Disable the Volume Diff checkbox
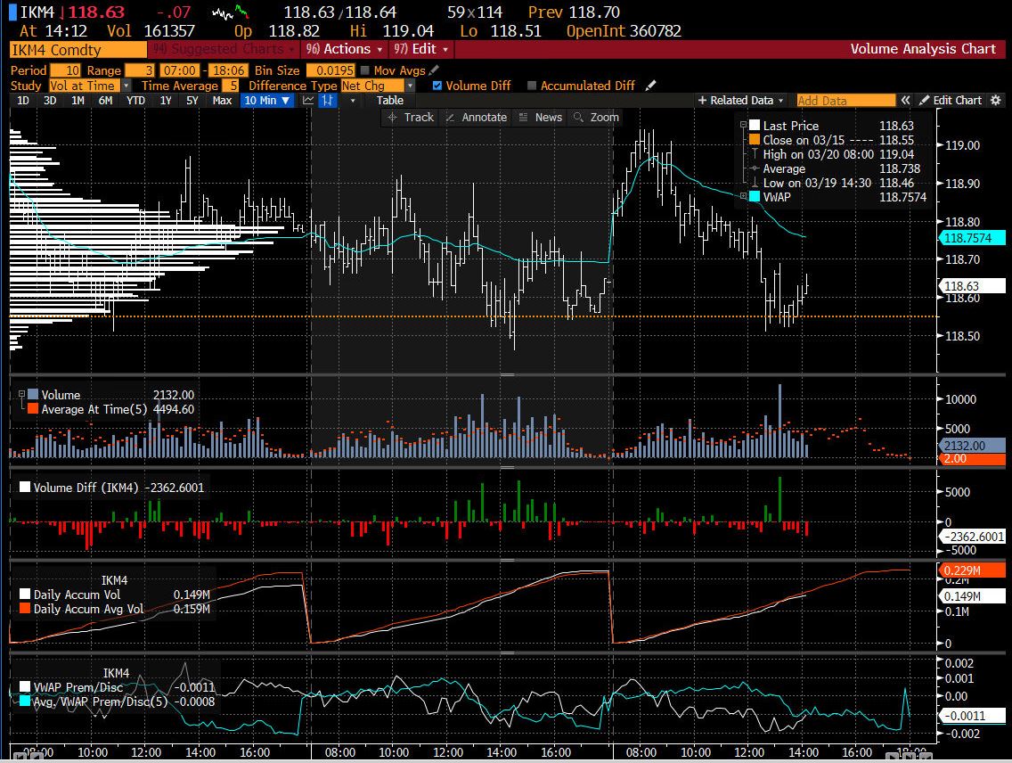The width and height of the screenshot is (1012, 763). click(x=437, y=86)
